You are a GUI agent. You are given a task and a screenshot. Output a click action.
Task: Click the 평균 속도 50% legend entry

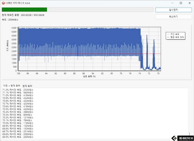click(175, 37)
